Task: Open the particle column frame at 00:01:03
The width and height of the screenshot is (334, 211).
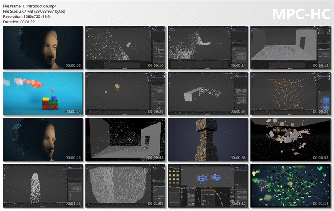Action: 43,186
